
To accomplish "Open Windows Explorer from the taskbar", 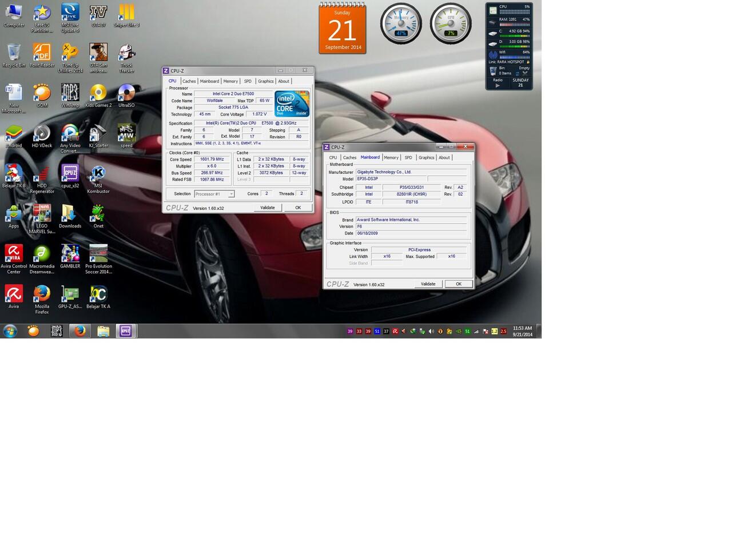I will tap(103, 331).
